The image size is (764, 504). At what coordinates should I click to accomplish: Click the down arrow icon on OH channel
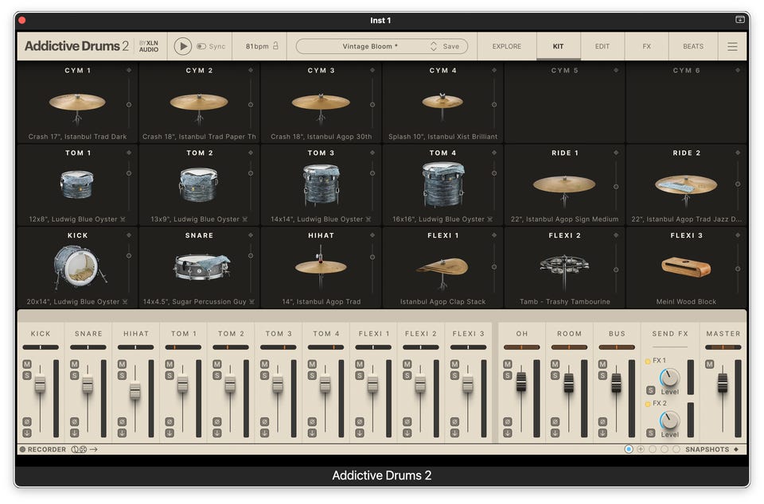(x=507, y=432)
